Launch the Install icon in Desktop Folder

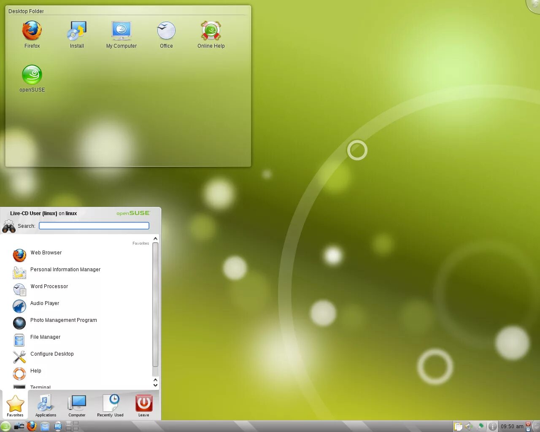click(x=77, y=35)
